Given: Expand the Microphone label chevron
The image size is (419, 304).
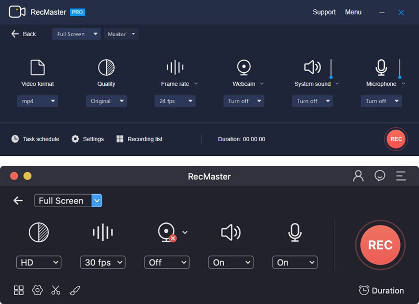Looking at the screenshot, I should tap(403, 84).
